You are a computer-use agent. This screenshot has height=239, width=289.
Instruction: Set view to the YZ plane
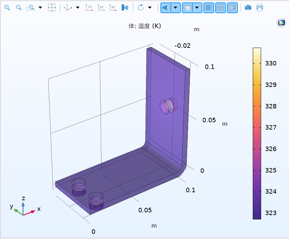101,7
